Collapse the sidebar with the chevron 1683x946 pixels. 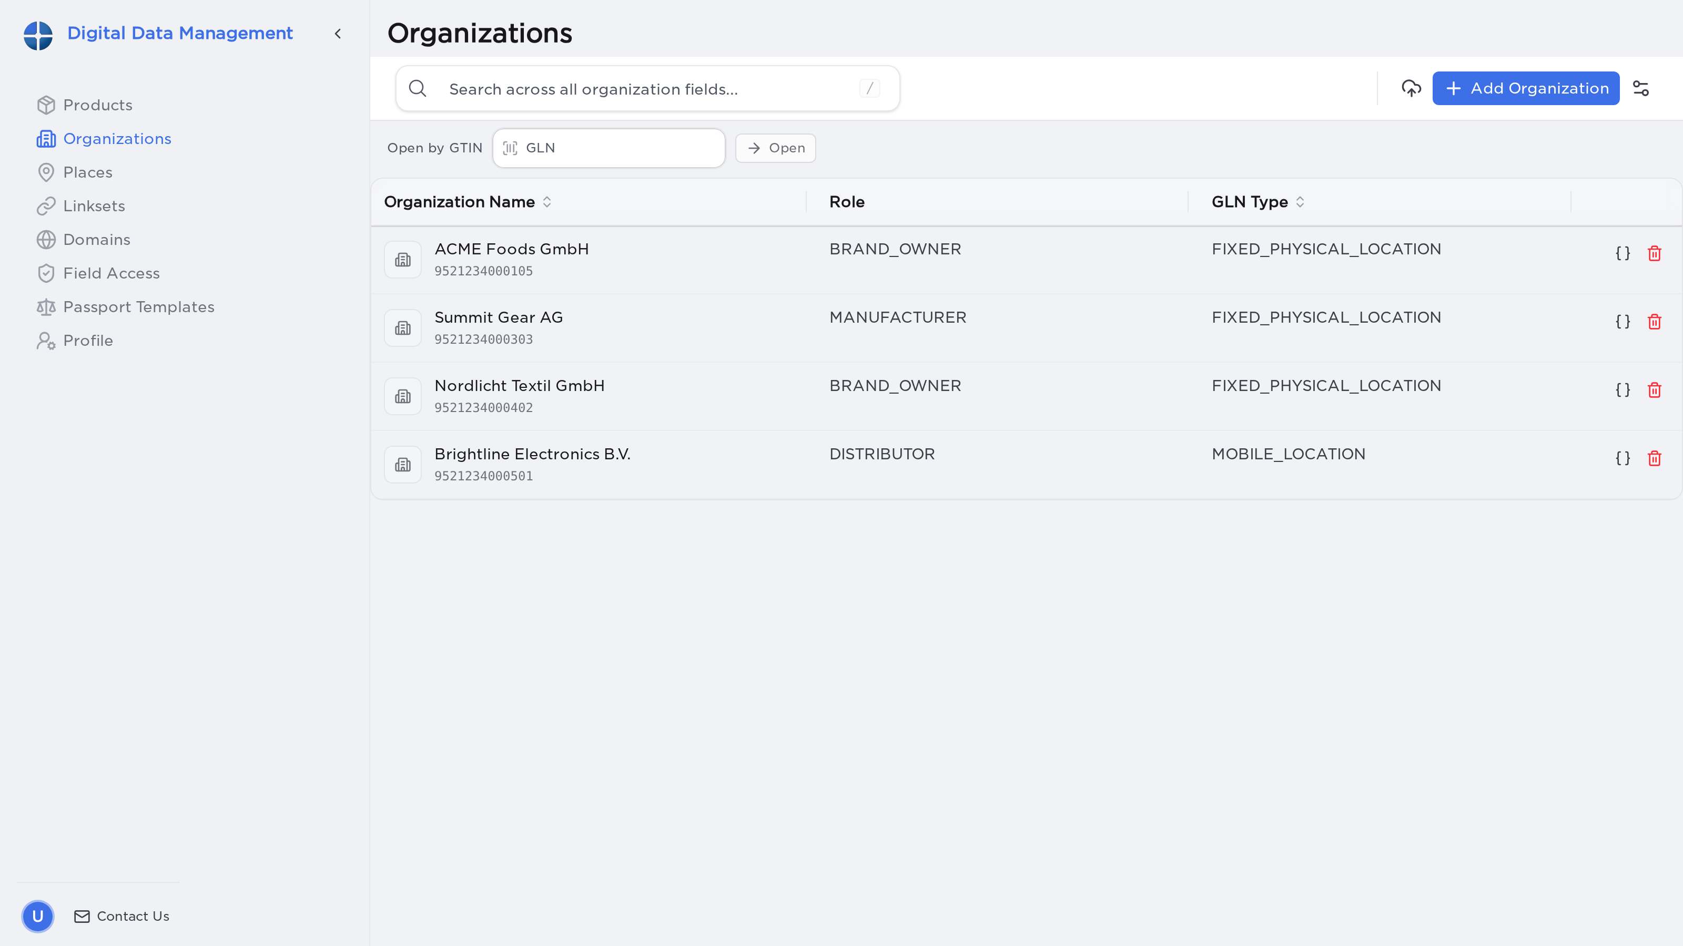tap(338, 33)
